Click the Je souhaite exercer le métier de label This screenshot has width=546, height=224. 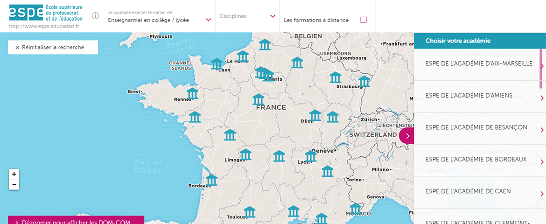coord(140,13)
